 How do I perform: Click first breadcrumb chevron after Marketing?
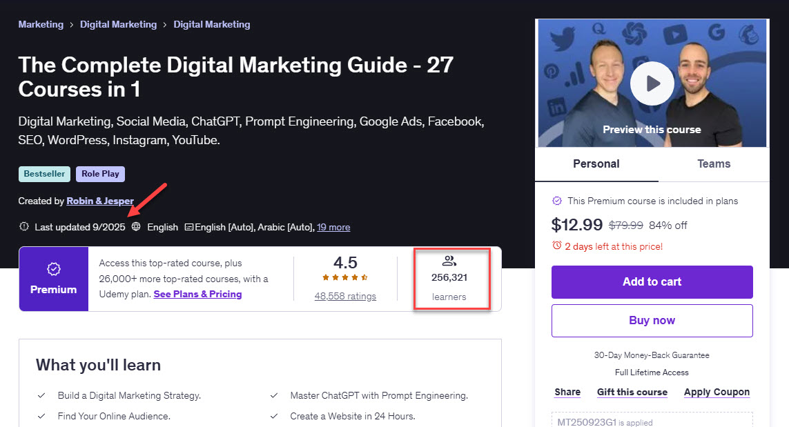[x=72, y=25]
